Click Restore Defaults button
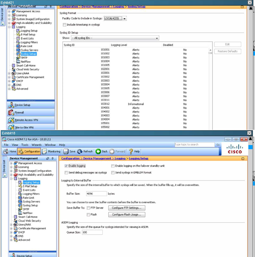 click(227, 51)
